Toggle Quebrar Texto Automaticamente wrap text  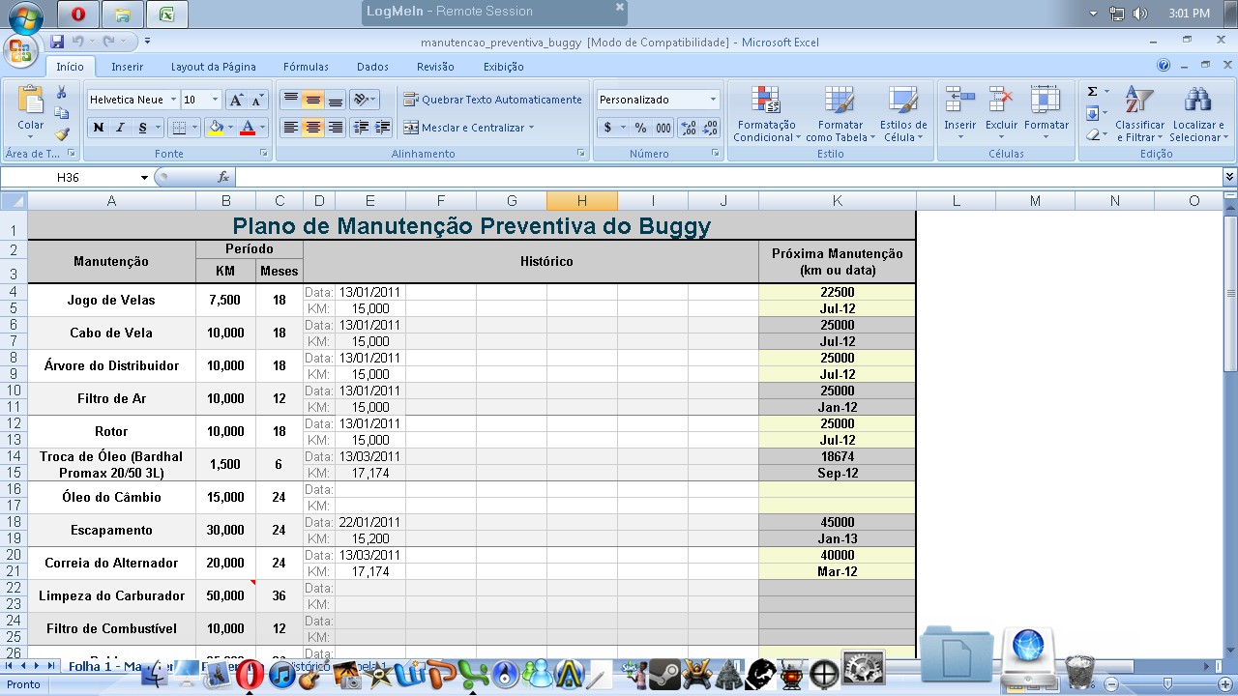[493, 100]
